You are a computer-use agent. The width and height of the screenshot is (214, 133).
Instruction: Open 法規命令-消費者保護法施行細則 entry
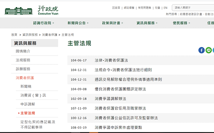123,70
